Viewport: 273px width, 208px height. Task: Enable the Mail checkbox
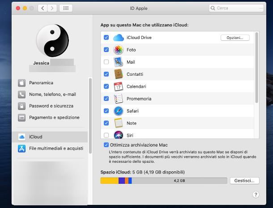pyautogui.click(x=106, y=62)
